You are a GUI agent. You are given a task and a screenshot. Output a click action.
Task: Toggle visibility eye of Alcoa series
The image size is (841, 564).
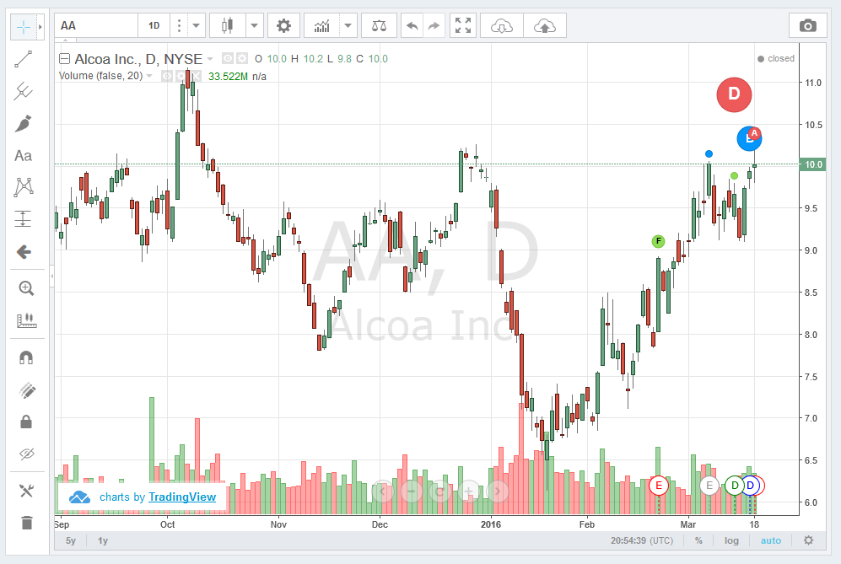pos(228,58)
